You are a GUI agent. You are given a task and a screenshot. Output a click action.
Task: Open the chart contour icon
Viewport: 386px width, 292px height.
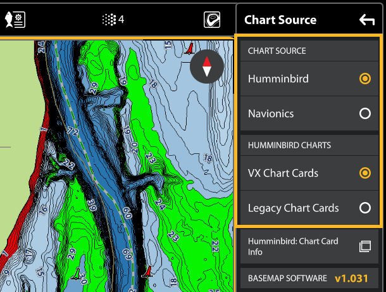click(x=212, y=20)
